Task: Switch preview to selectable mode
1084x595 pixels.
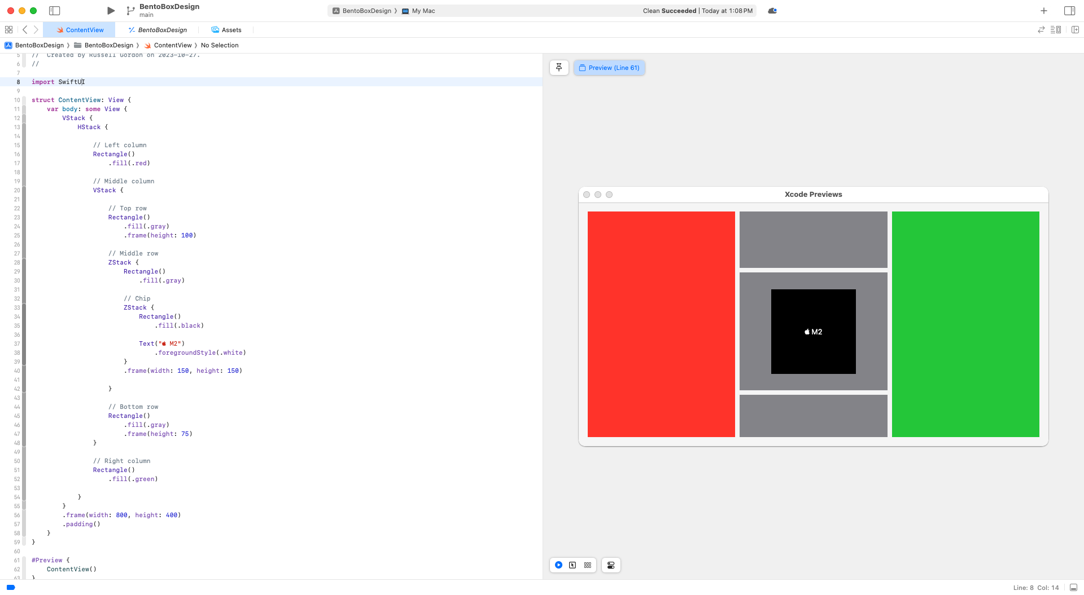Action: (572, 565)
